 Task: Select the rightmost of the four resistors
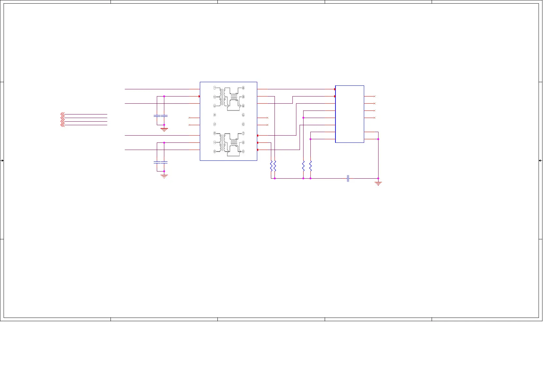tap(310, 166)
